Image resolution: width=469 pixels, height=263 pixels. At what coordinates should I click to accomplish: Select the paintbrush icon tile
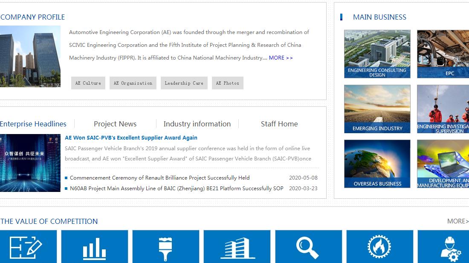(x=165, y=247)
